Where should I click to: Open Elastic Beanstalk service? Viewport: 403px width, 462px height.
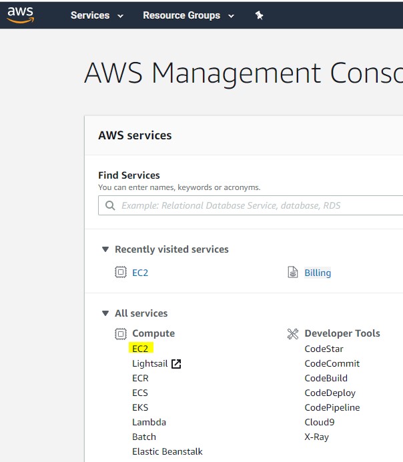click(167, 451)
